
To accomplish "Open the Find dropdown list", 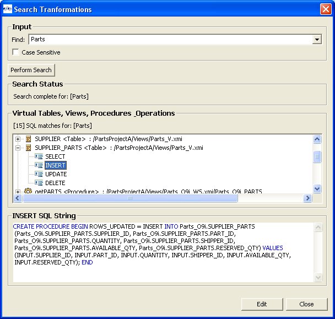I will tap(317, 40).
